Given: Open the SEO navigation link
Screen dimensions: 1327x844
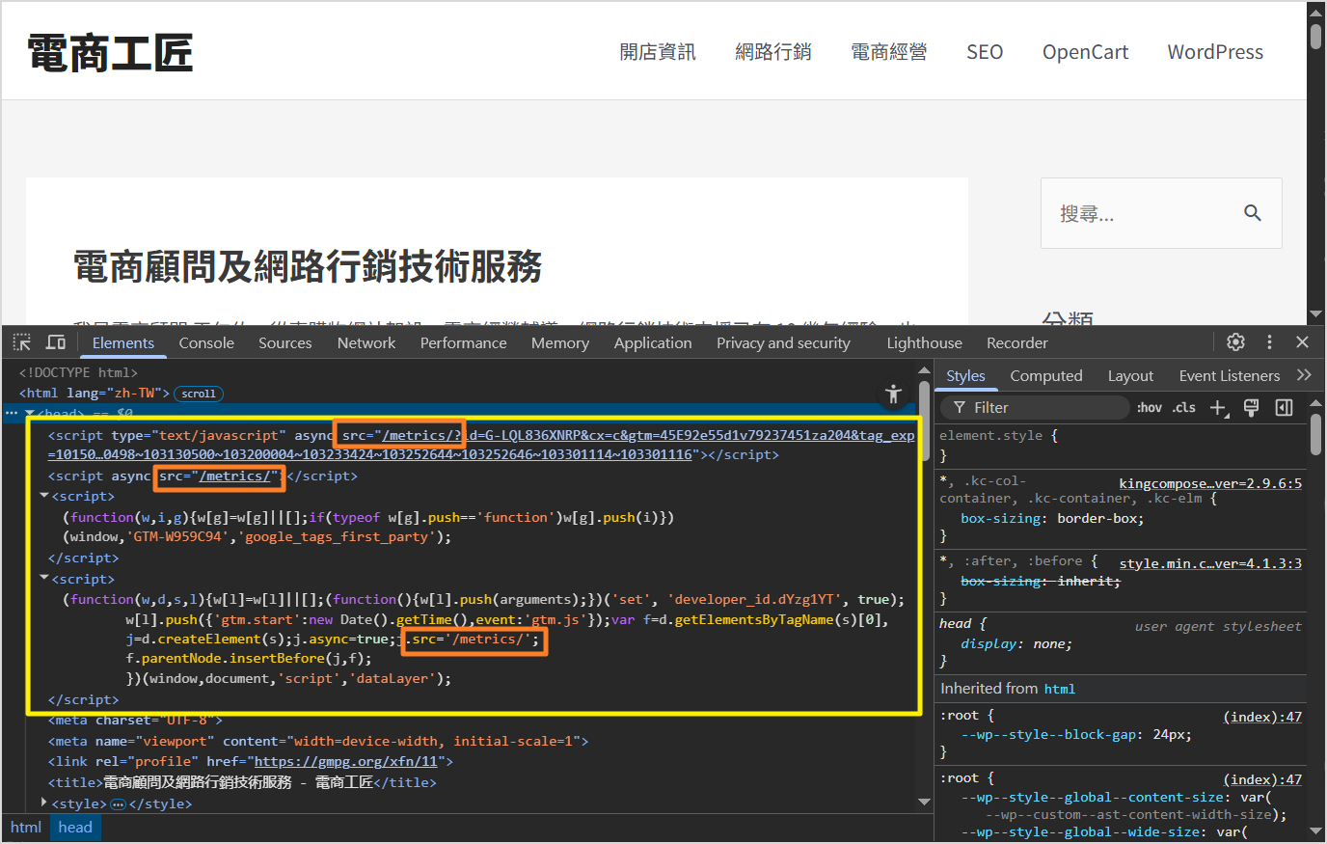Looking at the screenshot, I should 985,52.
